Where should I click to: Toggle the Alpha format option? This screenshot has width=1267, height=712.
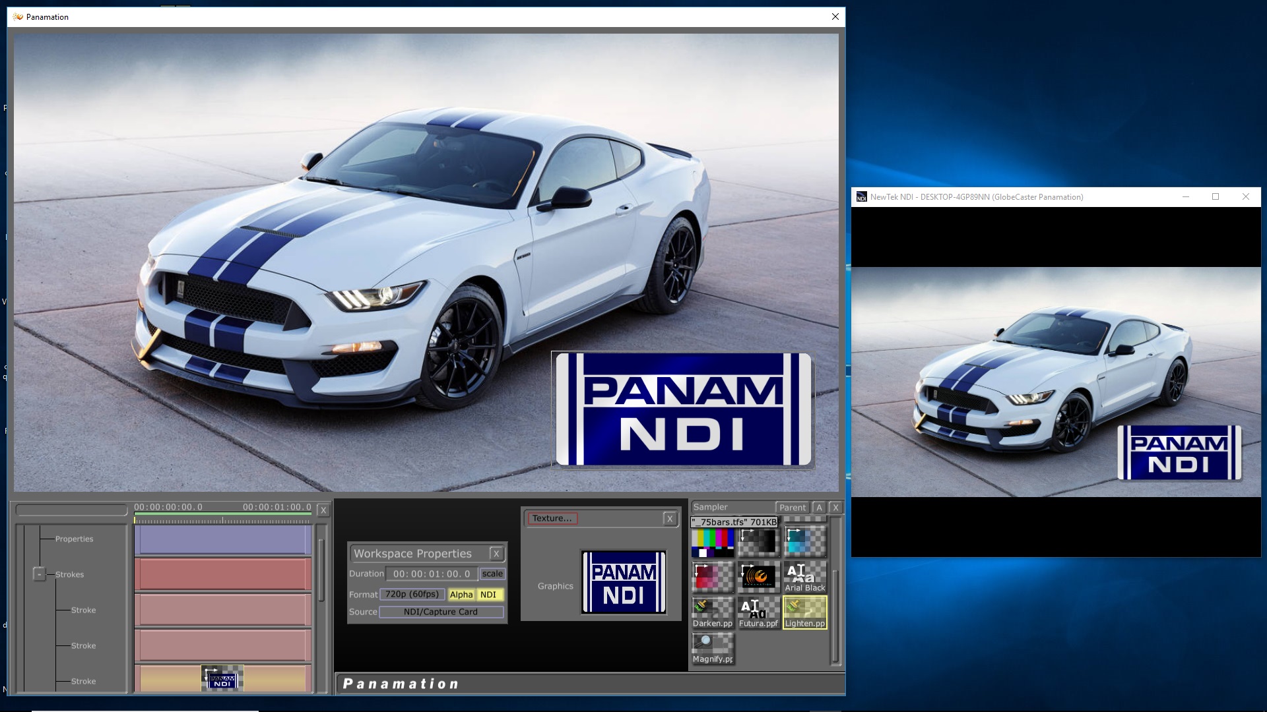coord(461,595)
